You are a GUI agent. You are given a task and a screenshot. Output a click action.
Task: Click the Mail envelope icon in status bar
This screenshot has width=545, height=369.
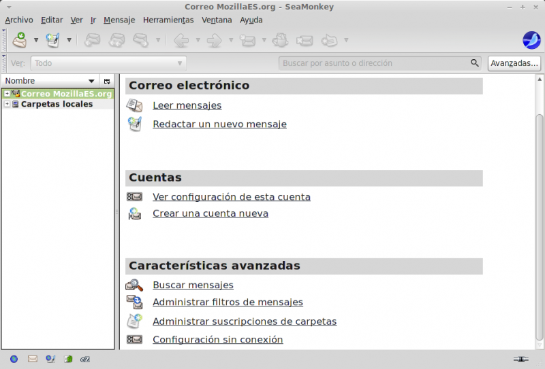[x=32, y=359]
